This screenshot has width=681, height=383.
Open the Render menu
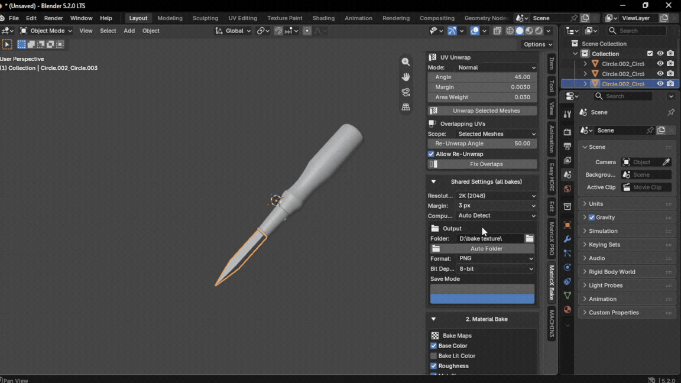tap(53, 18)
